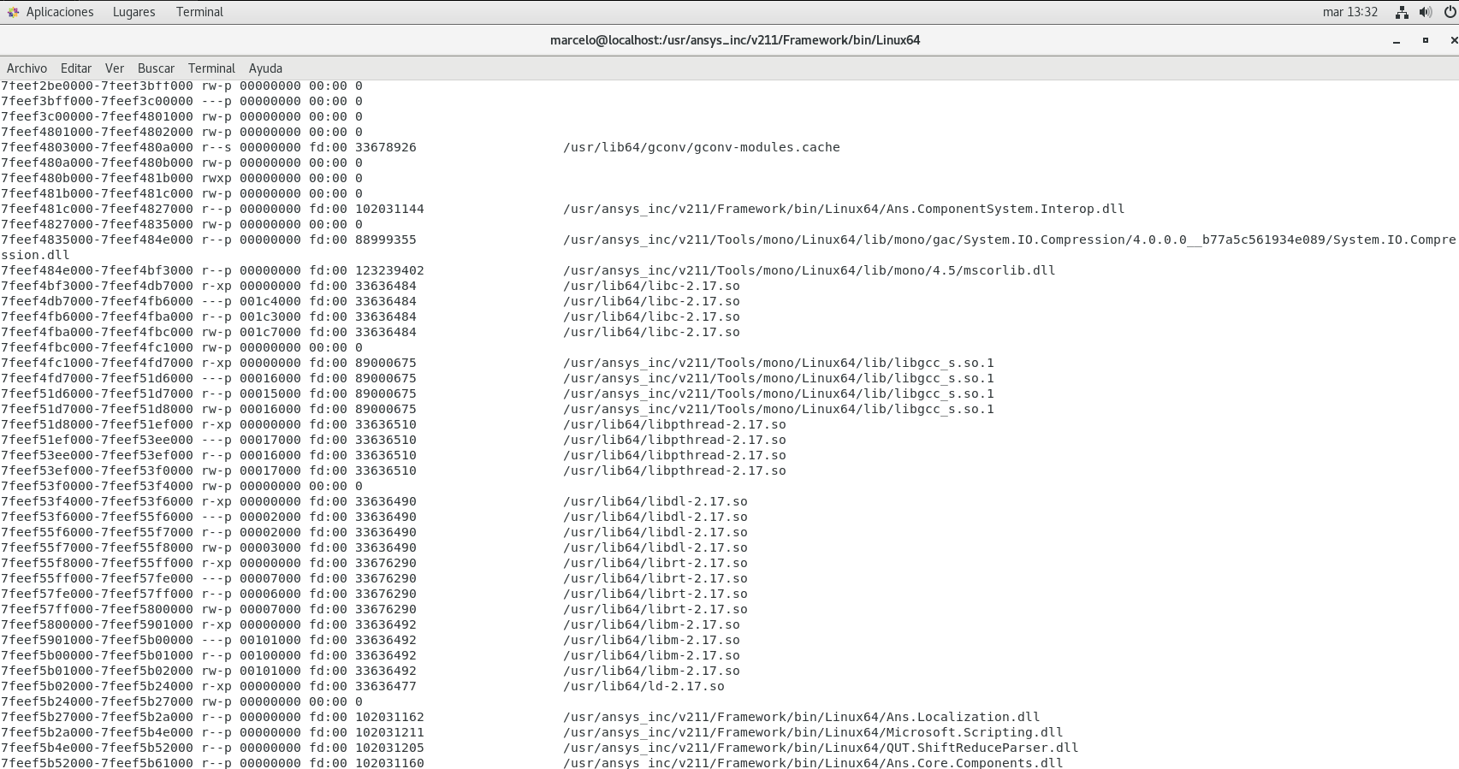1459x769 pixels.
Task: Close the terminal window
Action: (1453, 40)
